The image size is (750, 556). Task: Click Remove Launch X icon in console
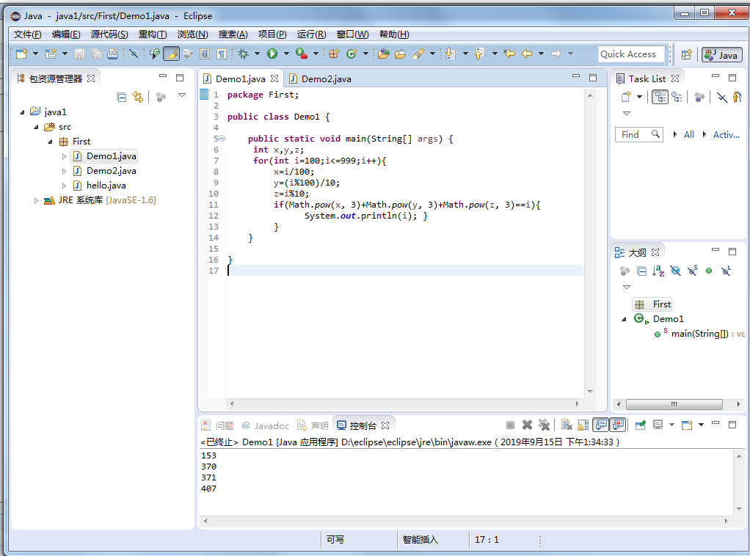pyautogui.click(x=527, y=425)
